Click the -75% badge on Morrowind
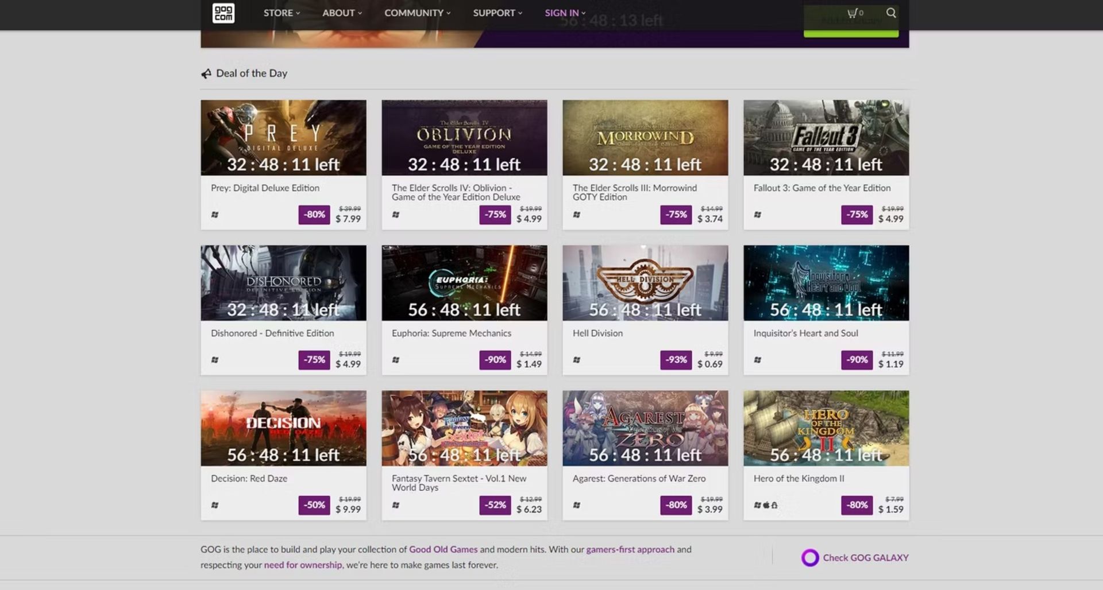1103x590 pixels. (676, 215)
